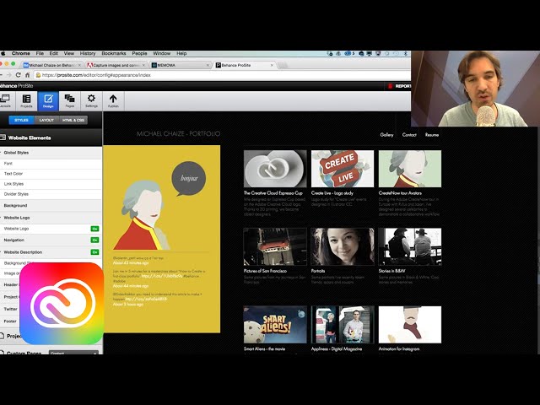Open the Divider Styles row
This screenshot has width=540, height=405.
51,194
